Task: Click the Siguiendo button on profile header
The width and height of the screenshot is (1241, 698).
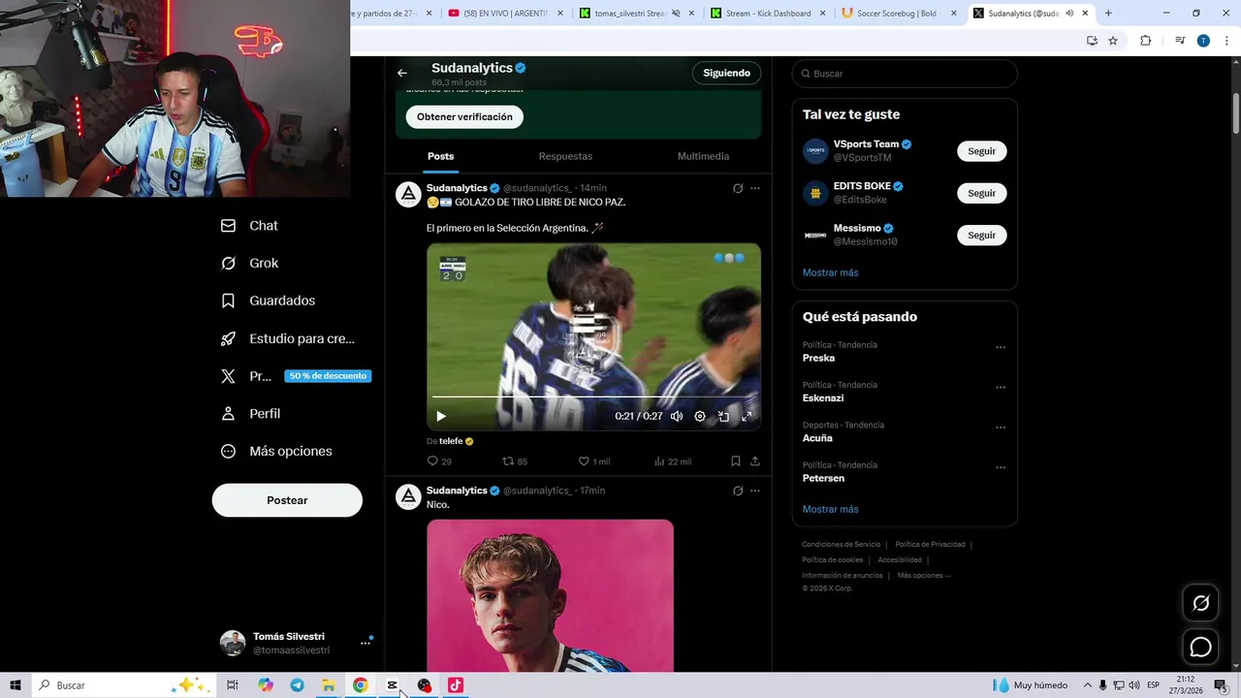Action: tap(726, 73)
